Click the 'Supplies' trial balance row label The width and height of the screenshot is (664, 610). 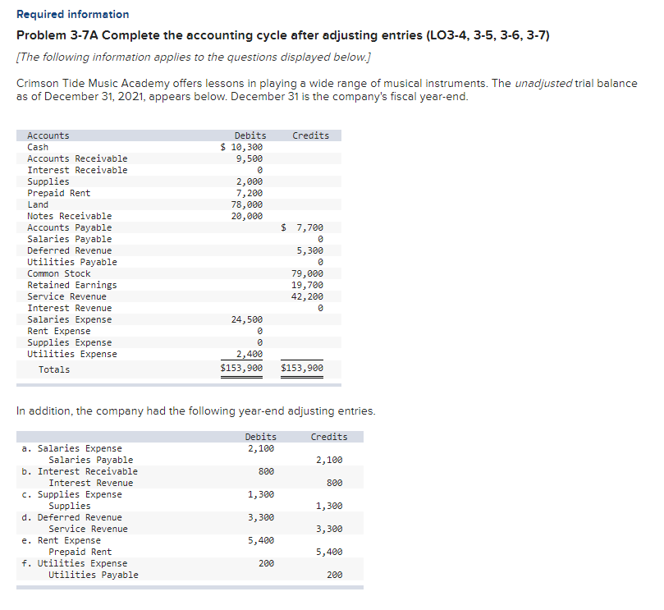[x=48, y=181]
